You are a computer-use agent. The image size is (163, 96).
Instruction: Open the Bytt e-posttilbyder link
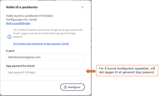click(x=18, y=23)
